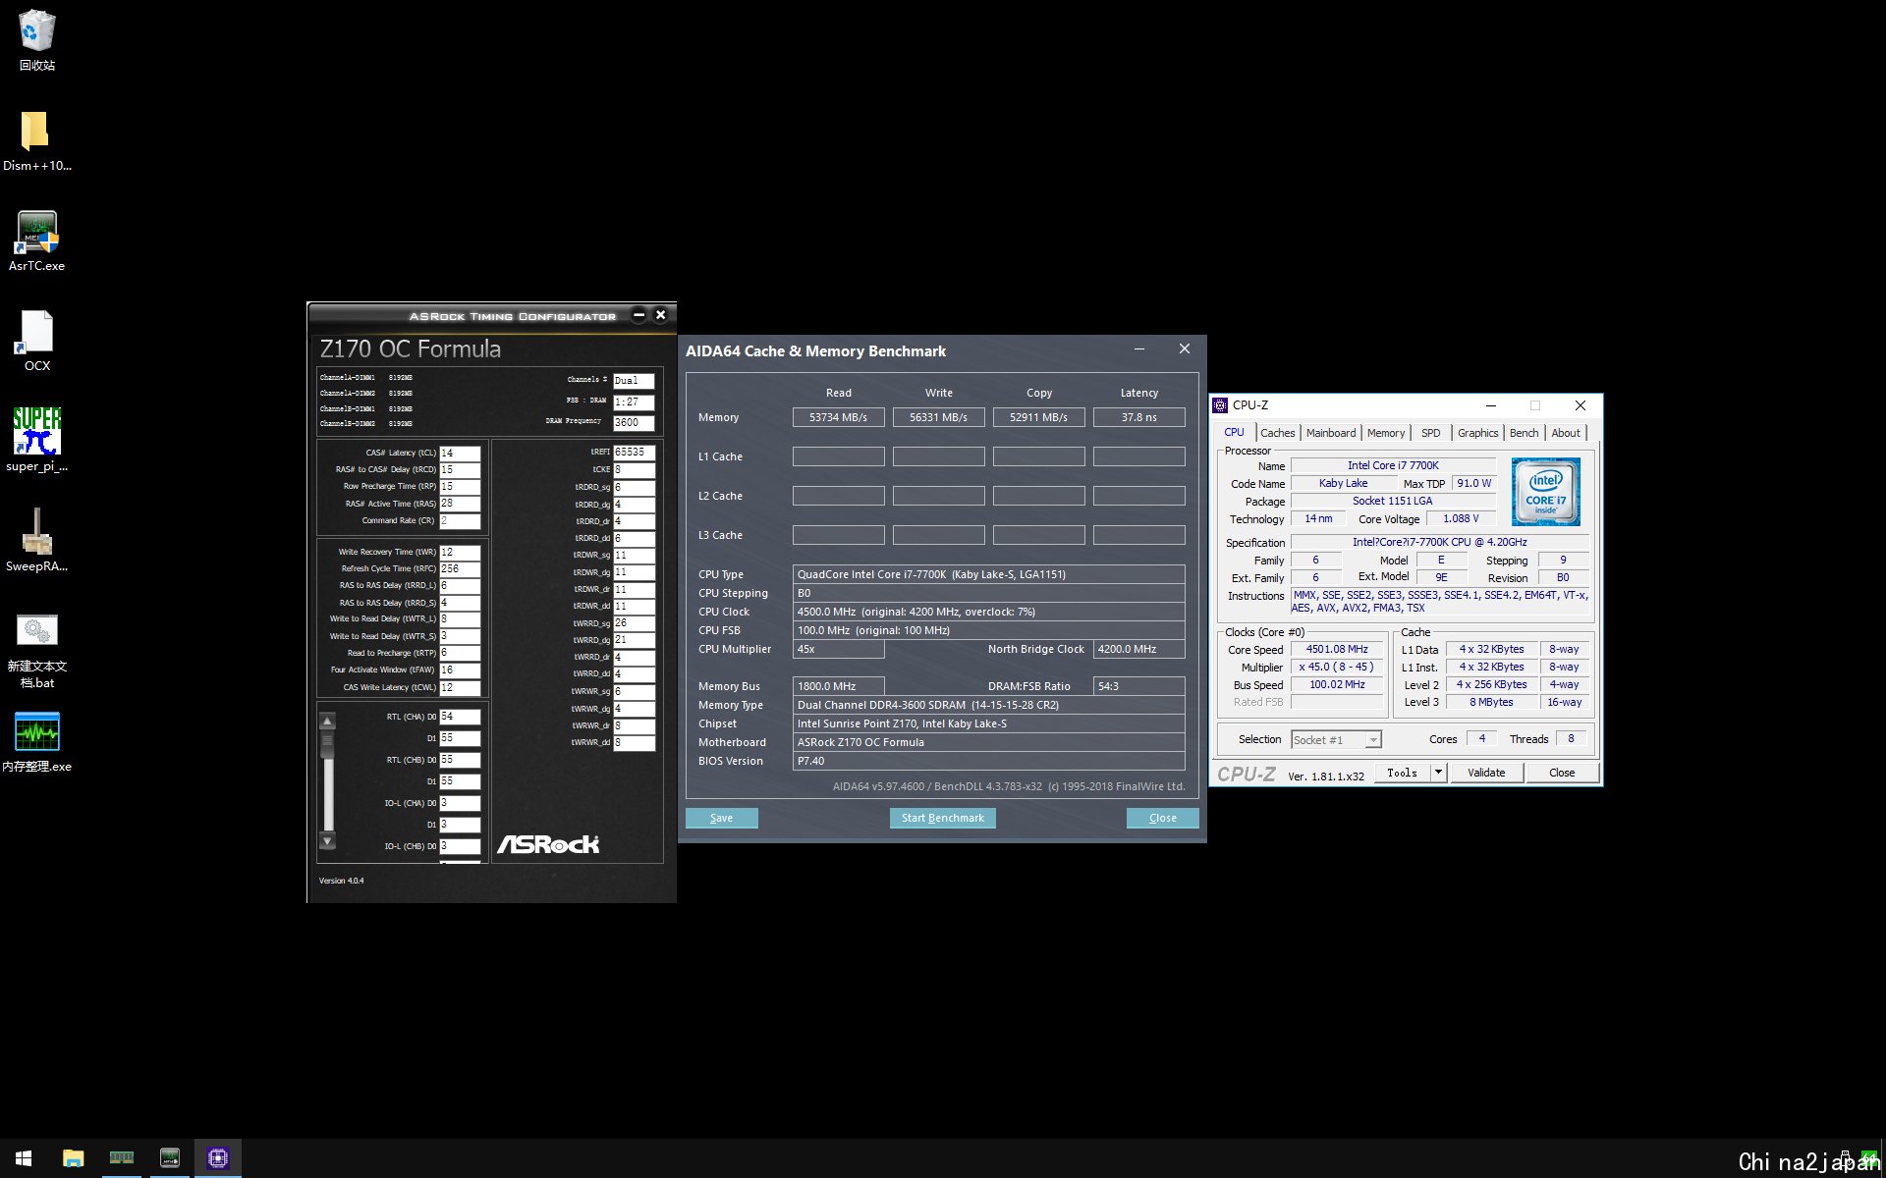
Task: Close the ASRock Timing Configurator window
Action: (660, 315)
